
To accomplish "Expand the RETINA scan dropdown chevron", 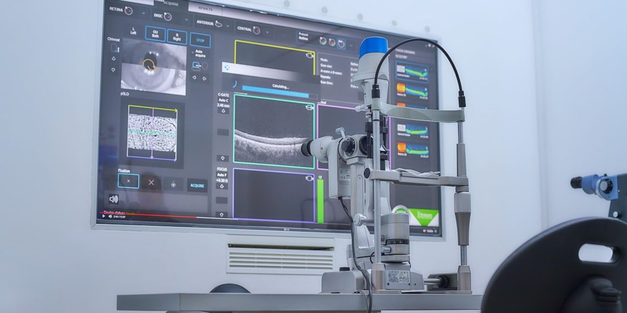I will coord(144,13).
